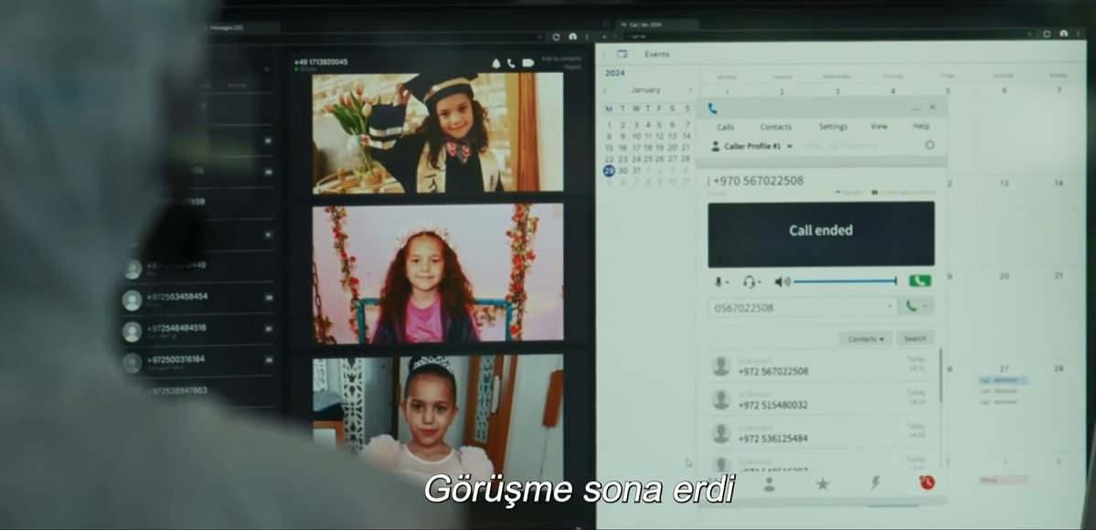Toggle the speaker output mute
Image resolution: width=1096 pixels, height=530 pixels.
782,281
